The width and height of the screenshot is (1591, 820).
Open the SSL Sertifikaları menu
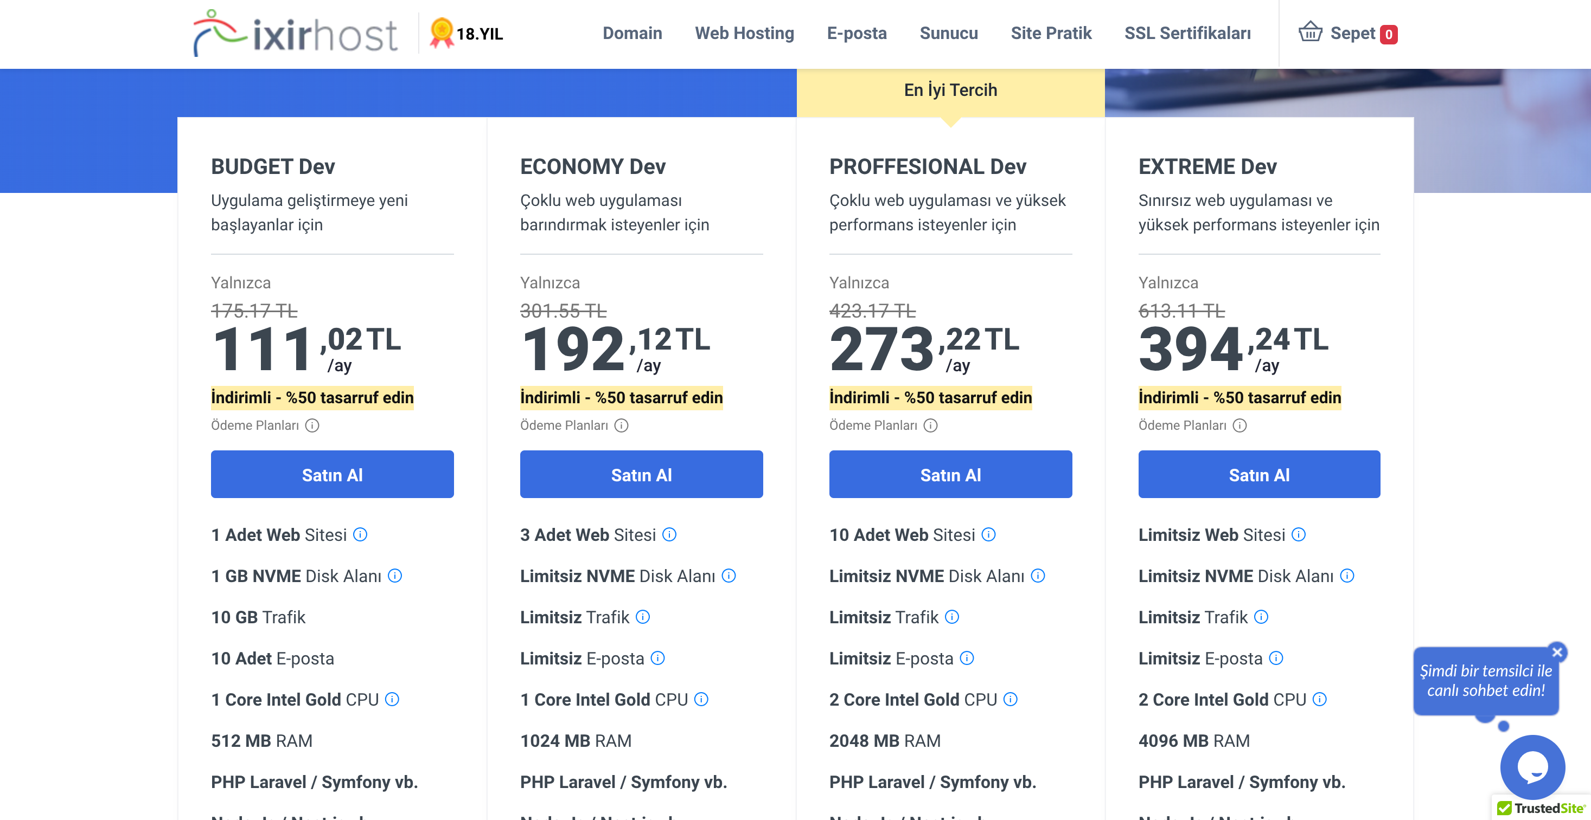click(x=1187, y=33)
